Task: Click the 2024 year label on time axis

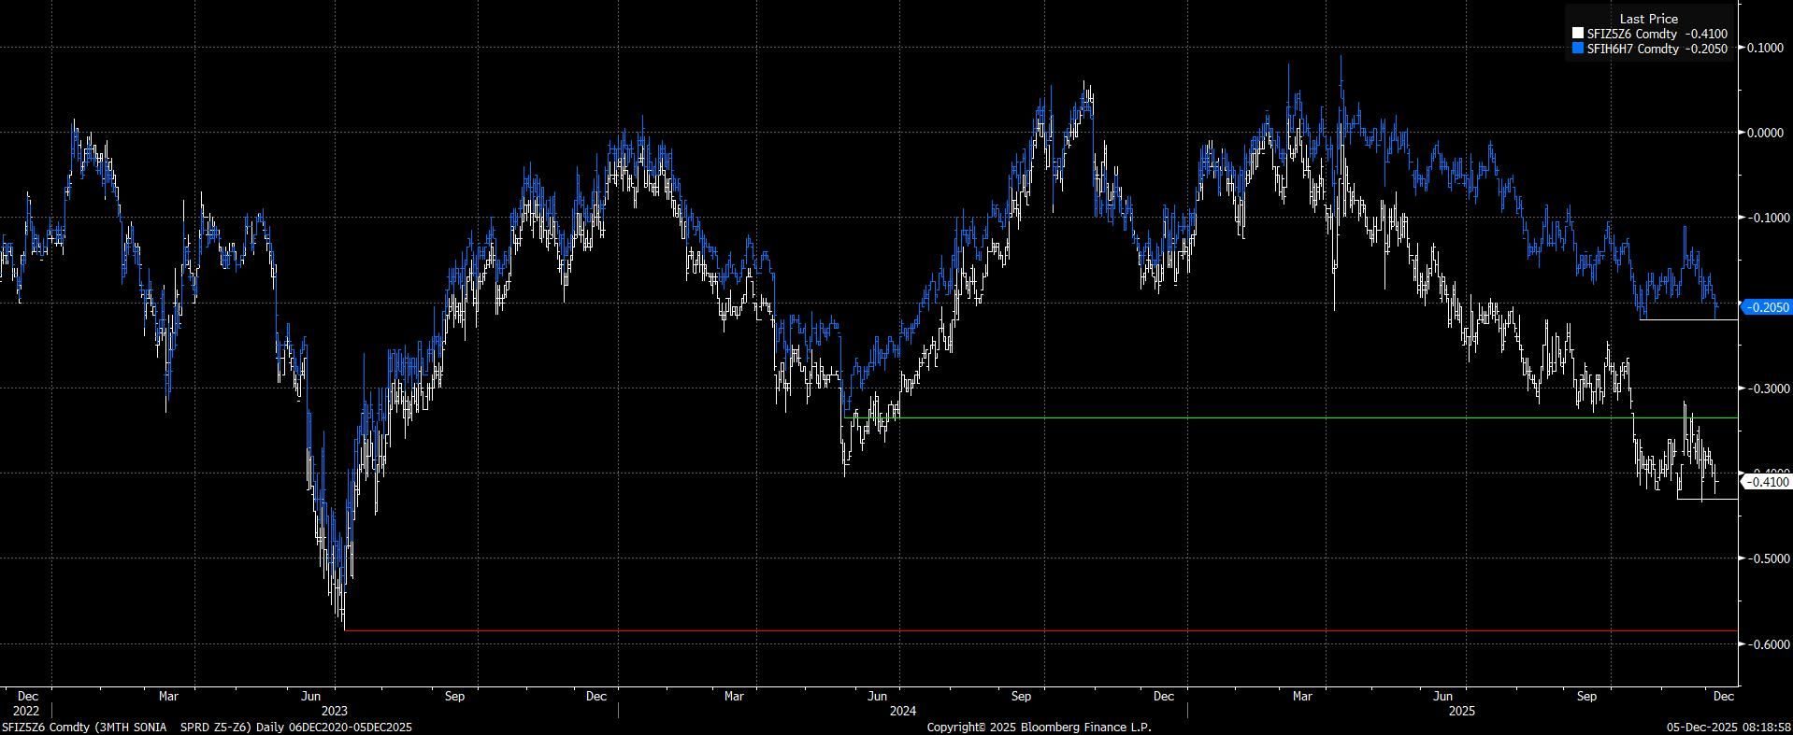Action: (x=902, y=711)
